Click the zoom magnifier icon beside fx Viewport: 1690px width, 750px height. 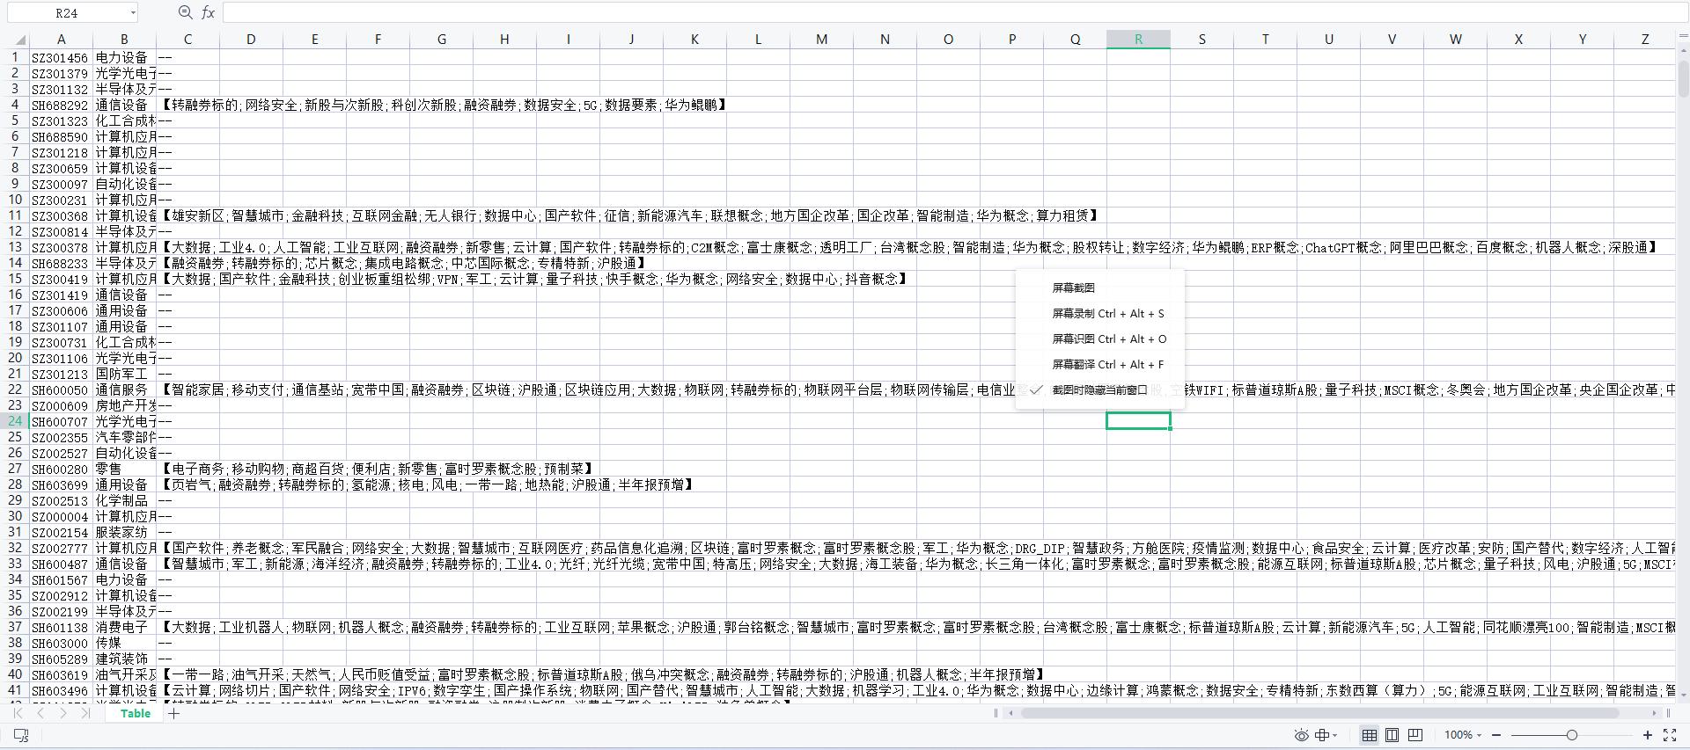pos(185,12)
